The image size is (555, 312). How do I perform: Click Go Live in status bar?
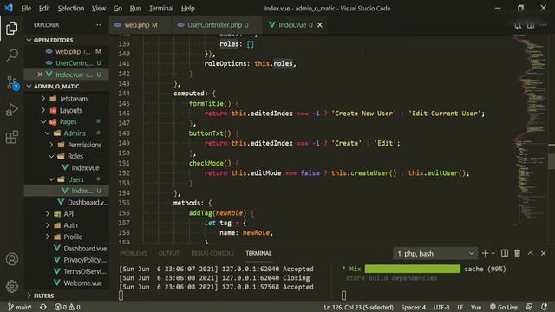[x=504, y=307]
